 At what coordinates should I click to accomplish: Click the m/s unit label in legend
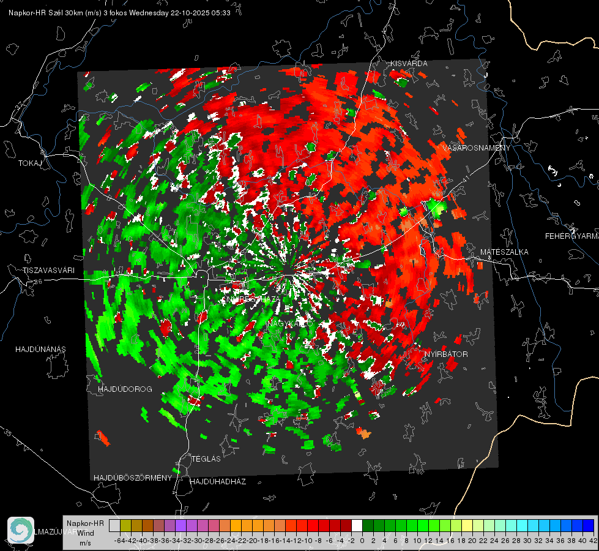point(85,542)
